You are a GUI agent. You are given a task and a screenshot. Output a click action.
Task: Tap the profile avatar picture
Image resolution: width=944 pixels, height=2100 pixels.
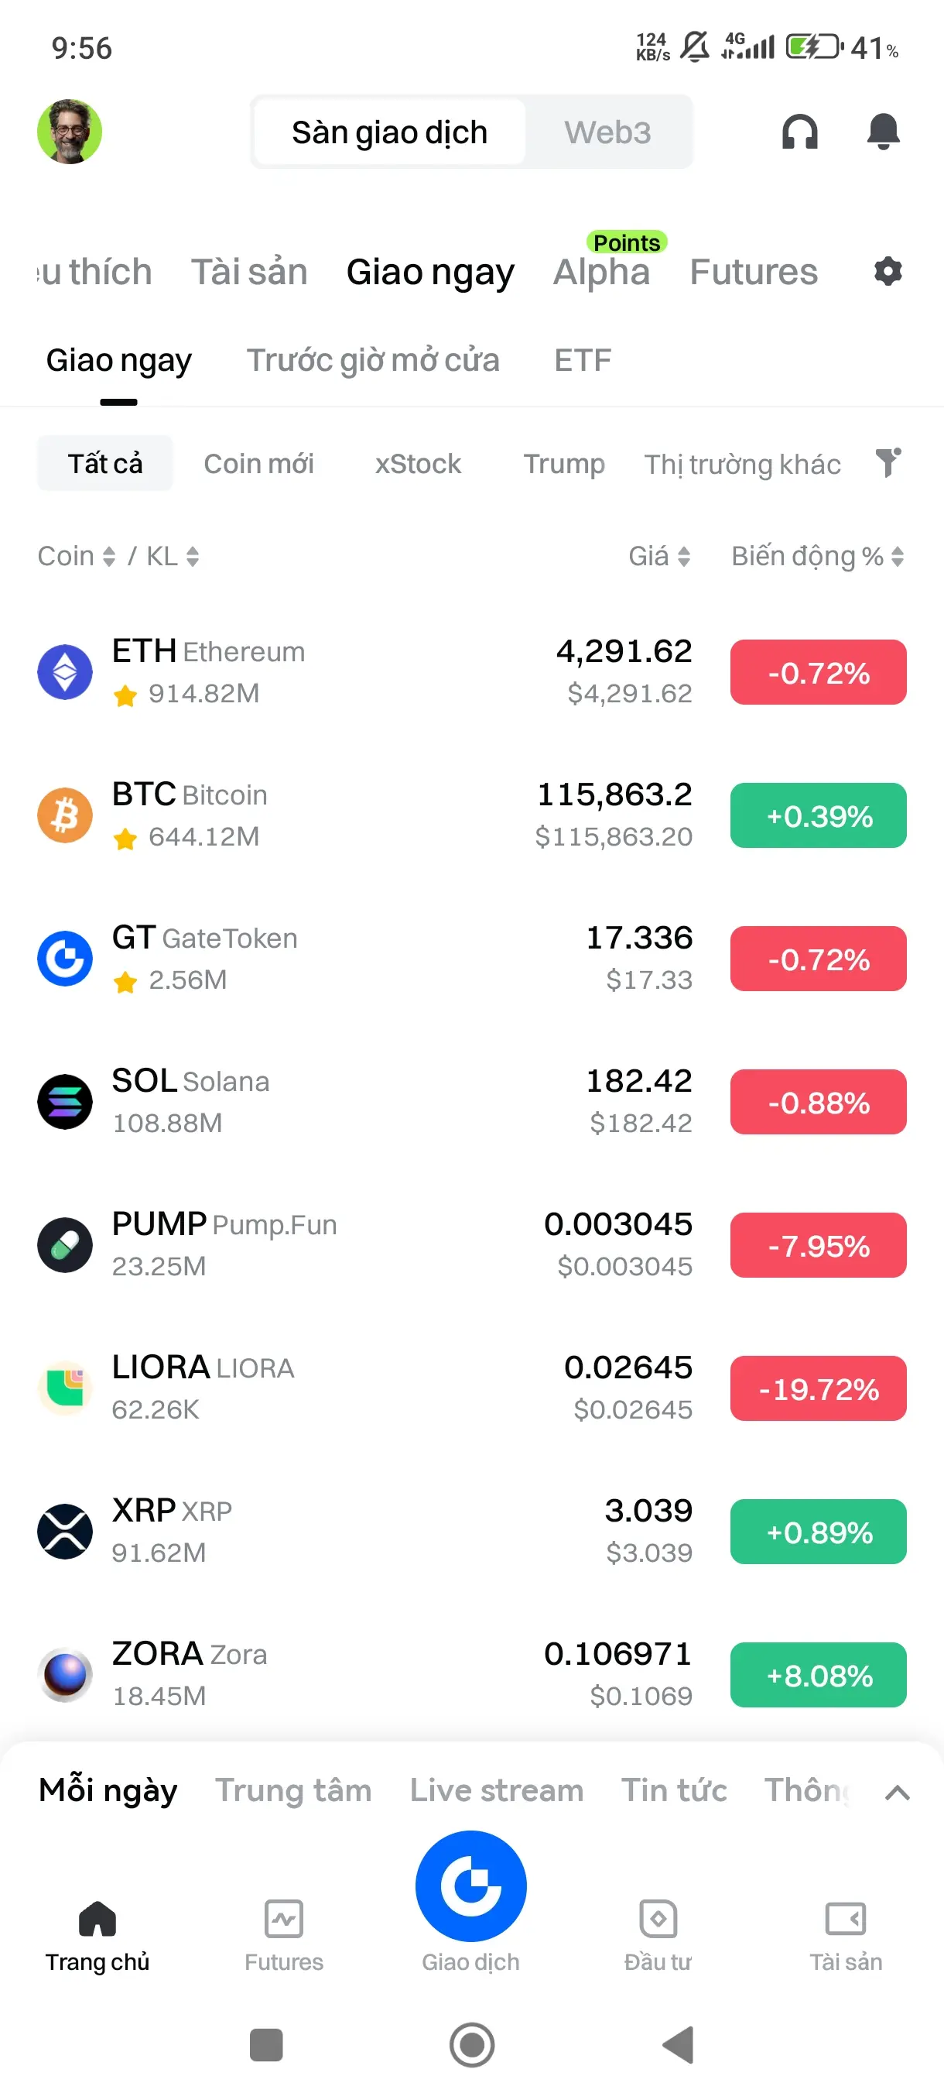pos(69,132)
